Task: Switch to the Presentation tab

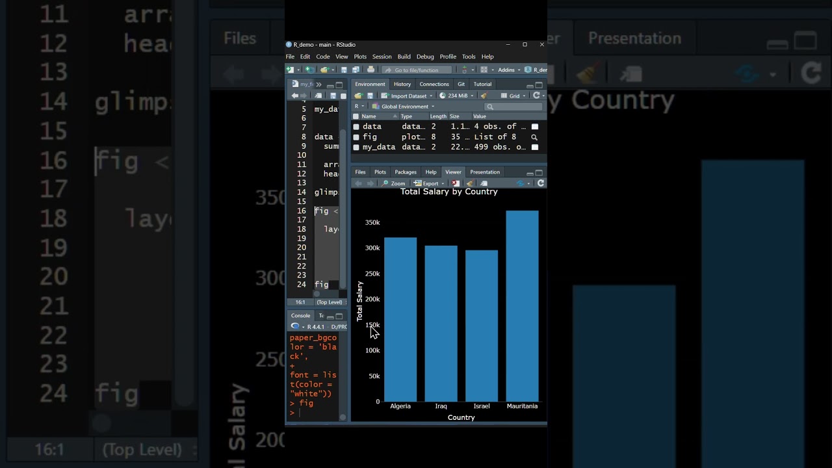Action: 485,172
